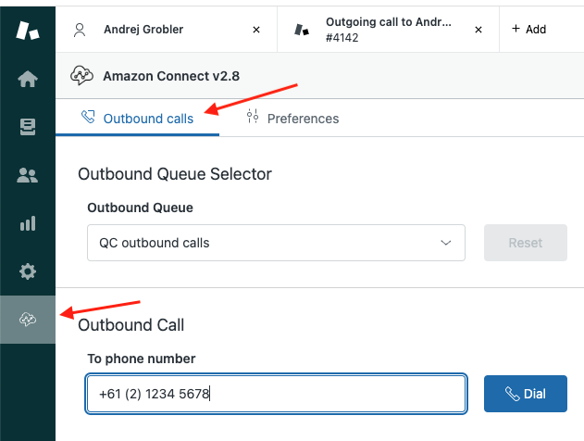Open the Admin gear icon
Image resolution: width=584 pixels, height=441 pixels.
point(28,271)
